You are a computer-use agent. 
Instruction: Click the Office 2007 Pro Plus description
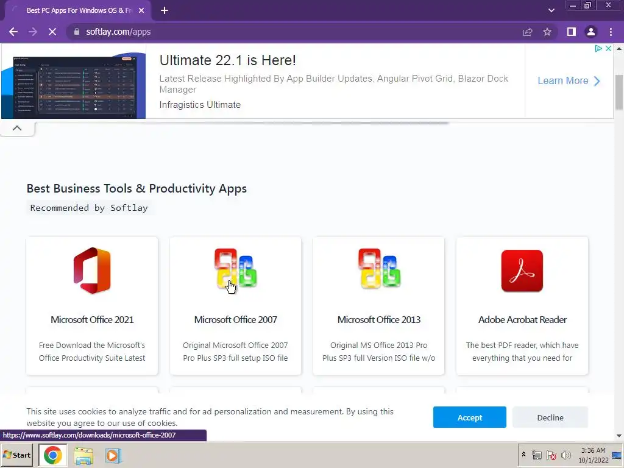[236, 352]
